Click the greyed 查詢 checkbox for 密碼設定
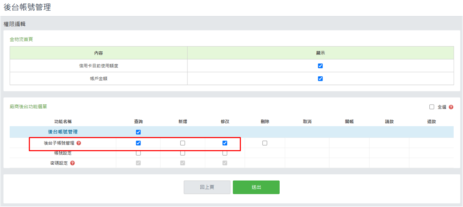This screenshot has width=463, height=207. (x=138, y=163)
